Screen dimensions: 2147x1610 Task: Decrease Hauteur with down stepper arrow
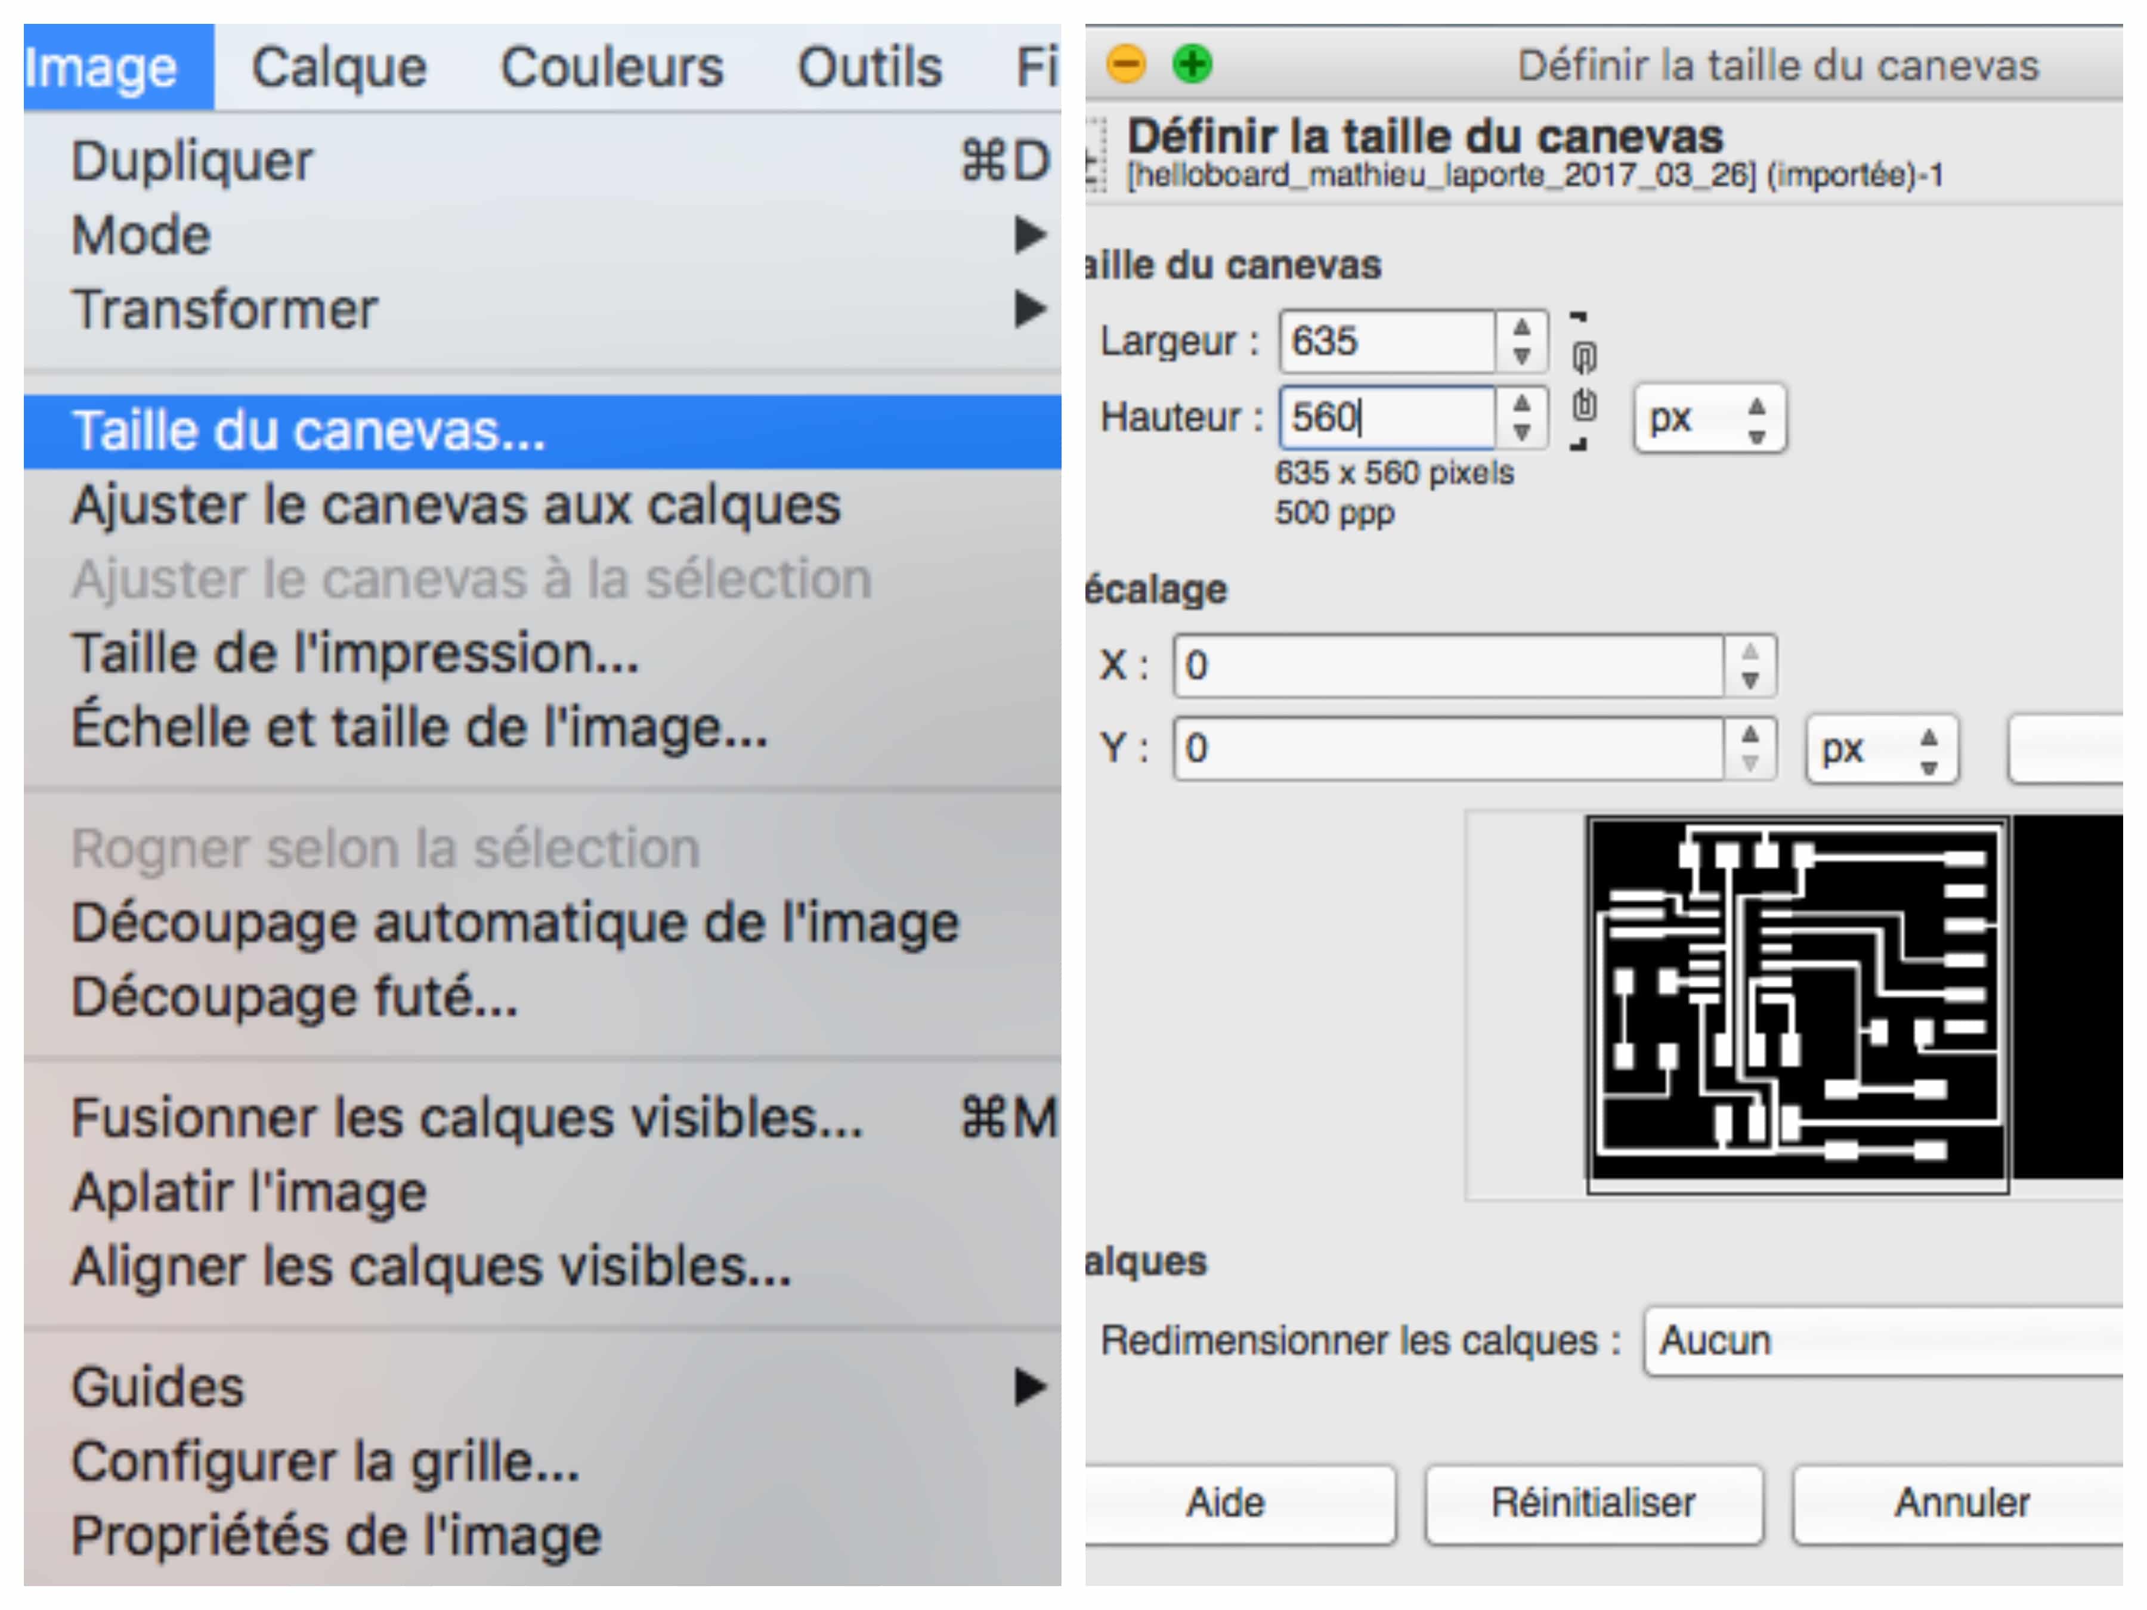click(1522, 433)
